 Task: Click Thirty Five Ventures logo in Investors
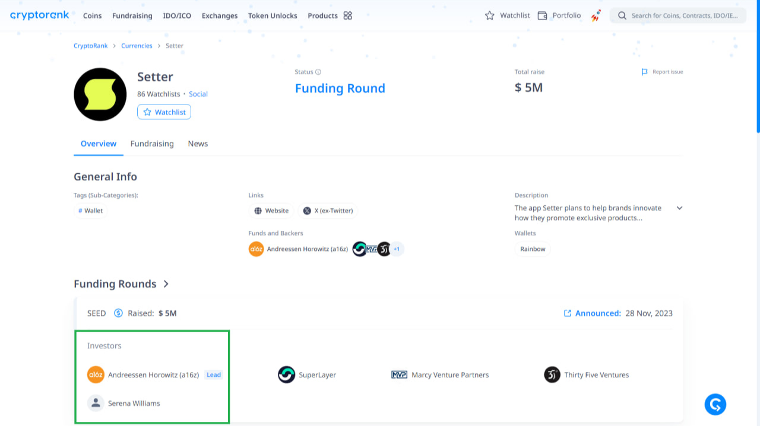point(552,375)
